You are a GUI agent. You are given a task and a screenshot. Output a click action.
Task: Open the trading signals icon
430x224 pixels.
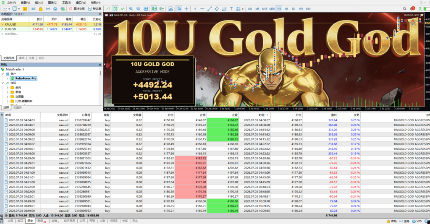pos(48,9)
